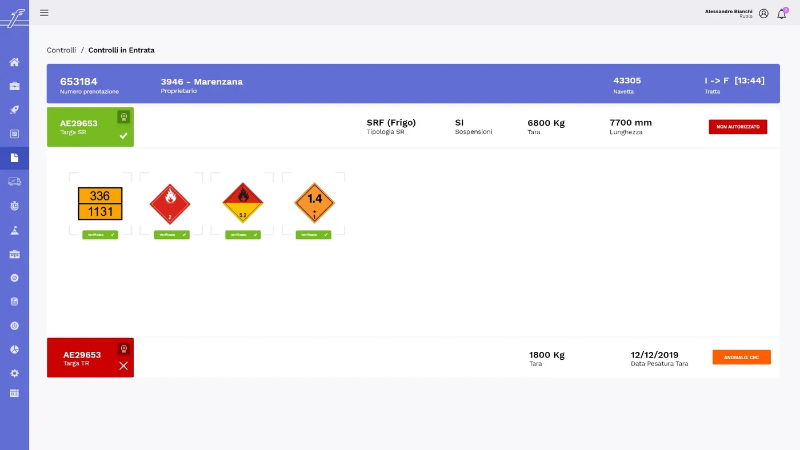Select the 336/1131 orange hazard plate

[x=100, y=204]
